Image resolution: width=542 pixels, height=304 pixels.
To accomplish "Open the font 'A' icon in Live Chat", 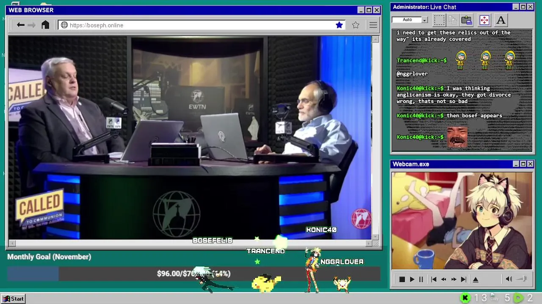I will point(501,20).
